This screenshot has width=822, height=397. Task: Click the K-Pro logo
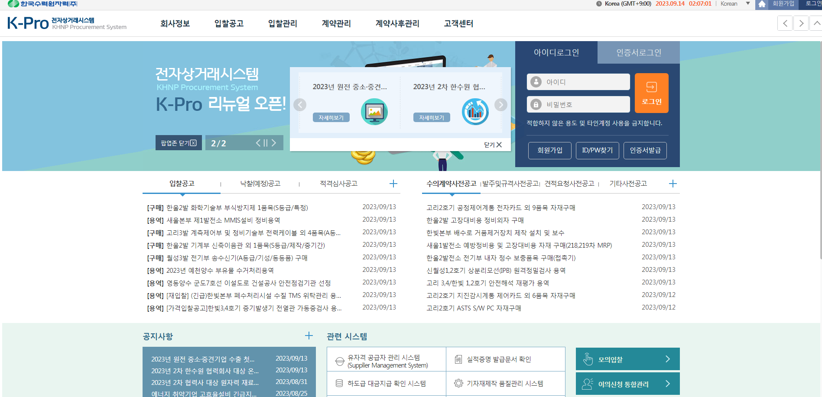(x=67, y=23)
